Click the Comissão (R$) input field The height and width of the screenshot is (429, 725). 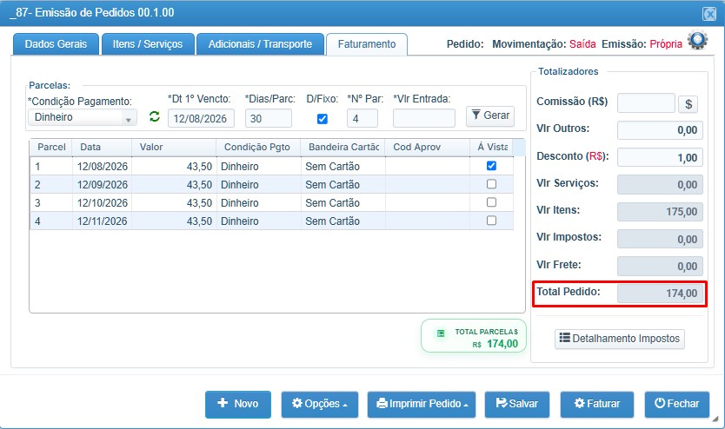pos(647,103)
